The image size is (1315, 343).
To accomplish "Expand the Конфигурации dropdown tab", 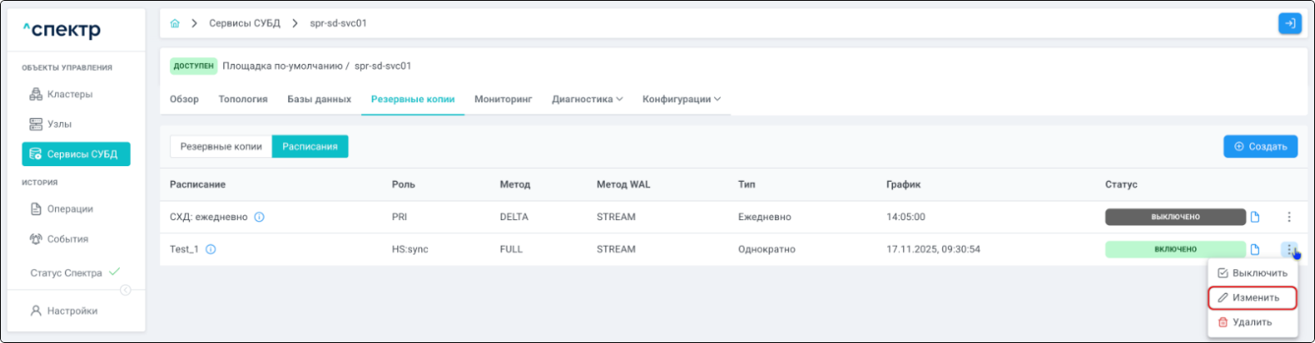I will point(681,99).
